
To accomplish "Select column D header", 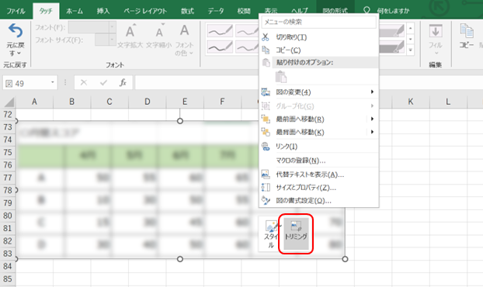I will tap(148, 102).
